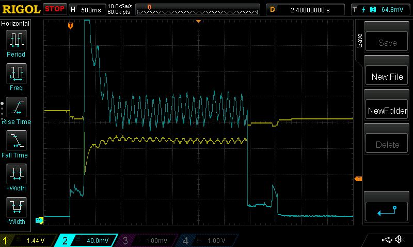Mute sound via the speaker icon

coord(400,240)
